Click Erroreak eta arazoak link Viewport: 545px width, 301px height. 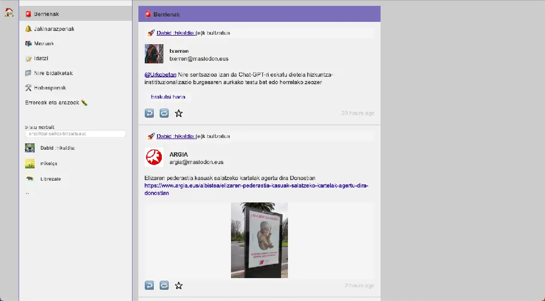pyautogui.click(x=55, y=102)
